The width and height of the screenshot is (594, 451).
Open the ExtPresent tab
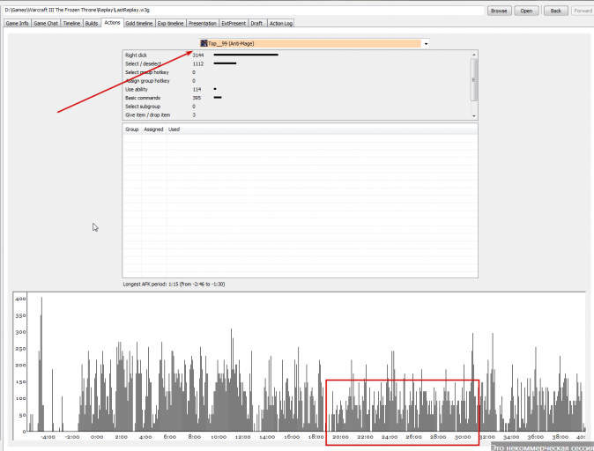[x=234, y=23]
